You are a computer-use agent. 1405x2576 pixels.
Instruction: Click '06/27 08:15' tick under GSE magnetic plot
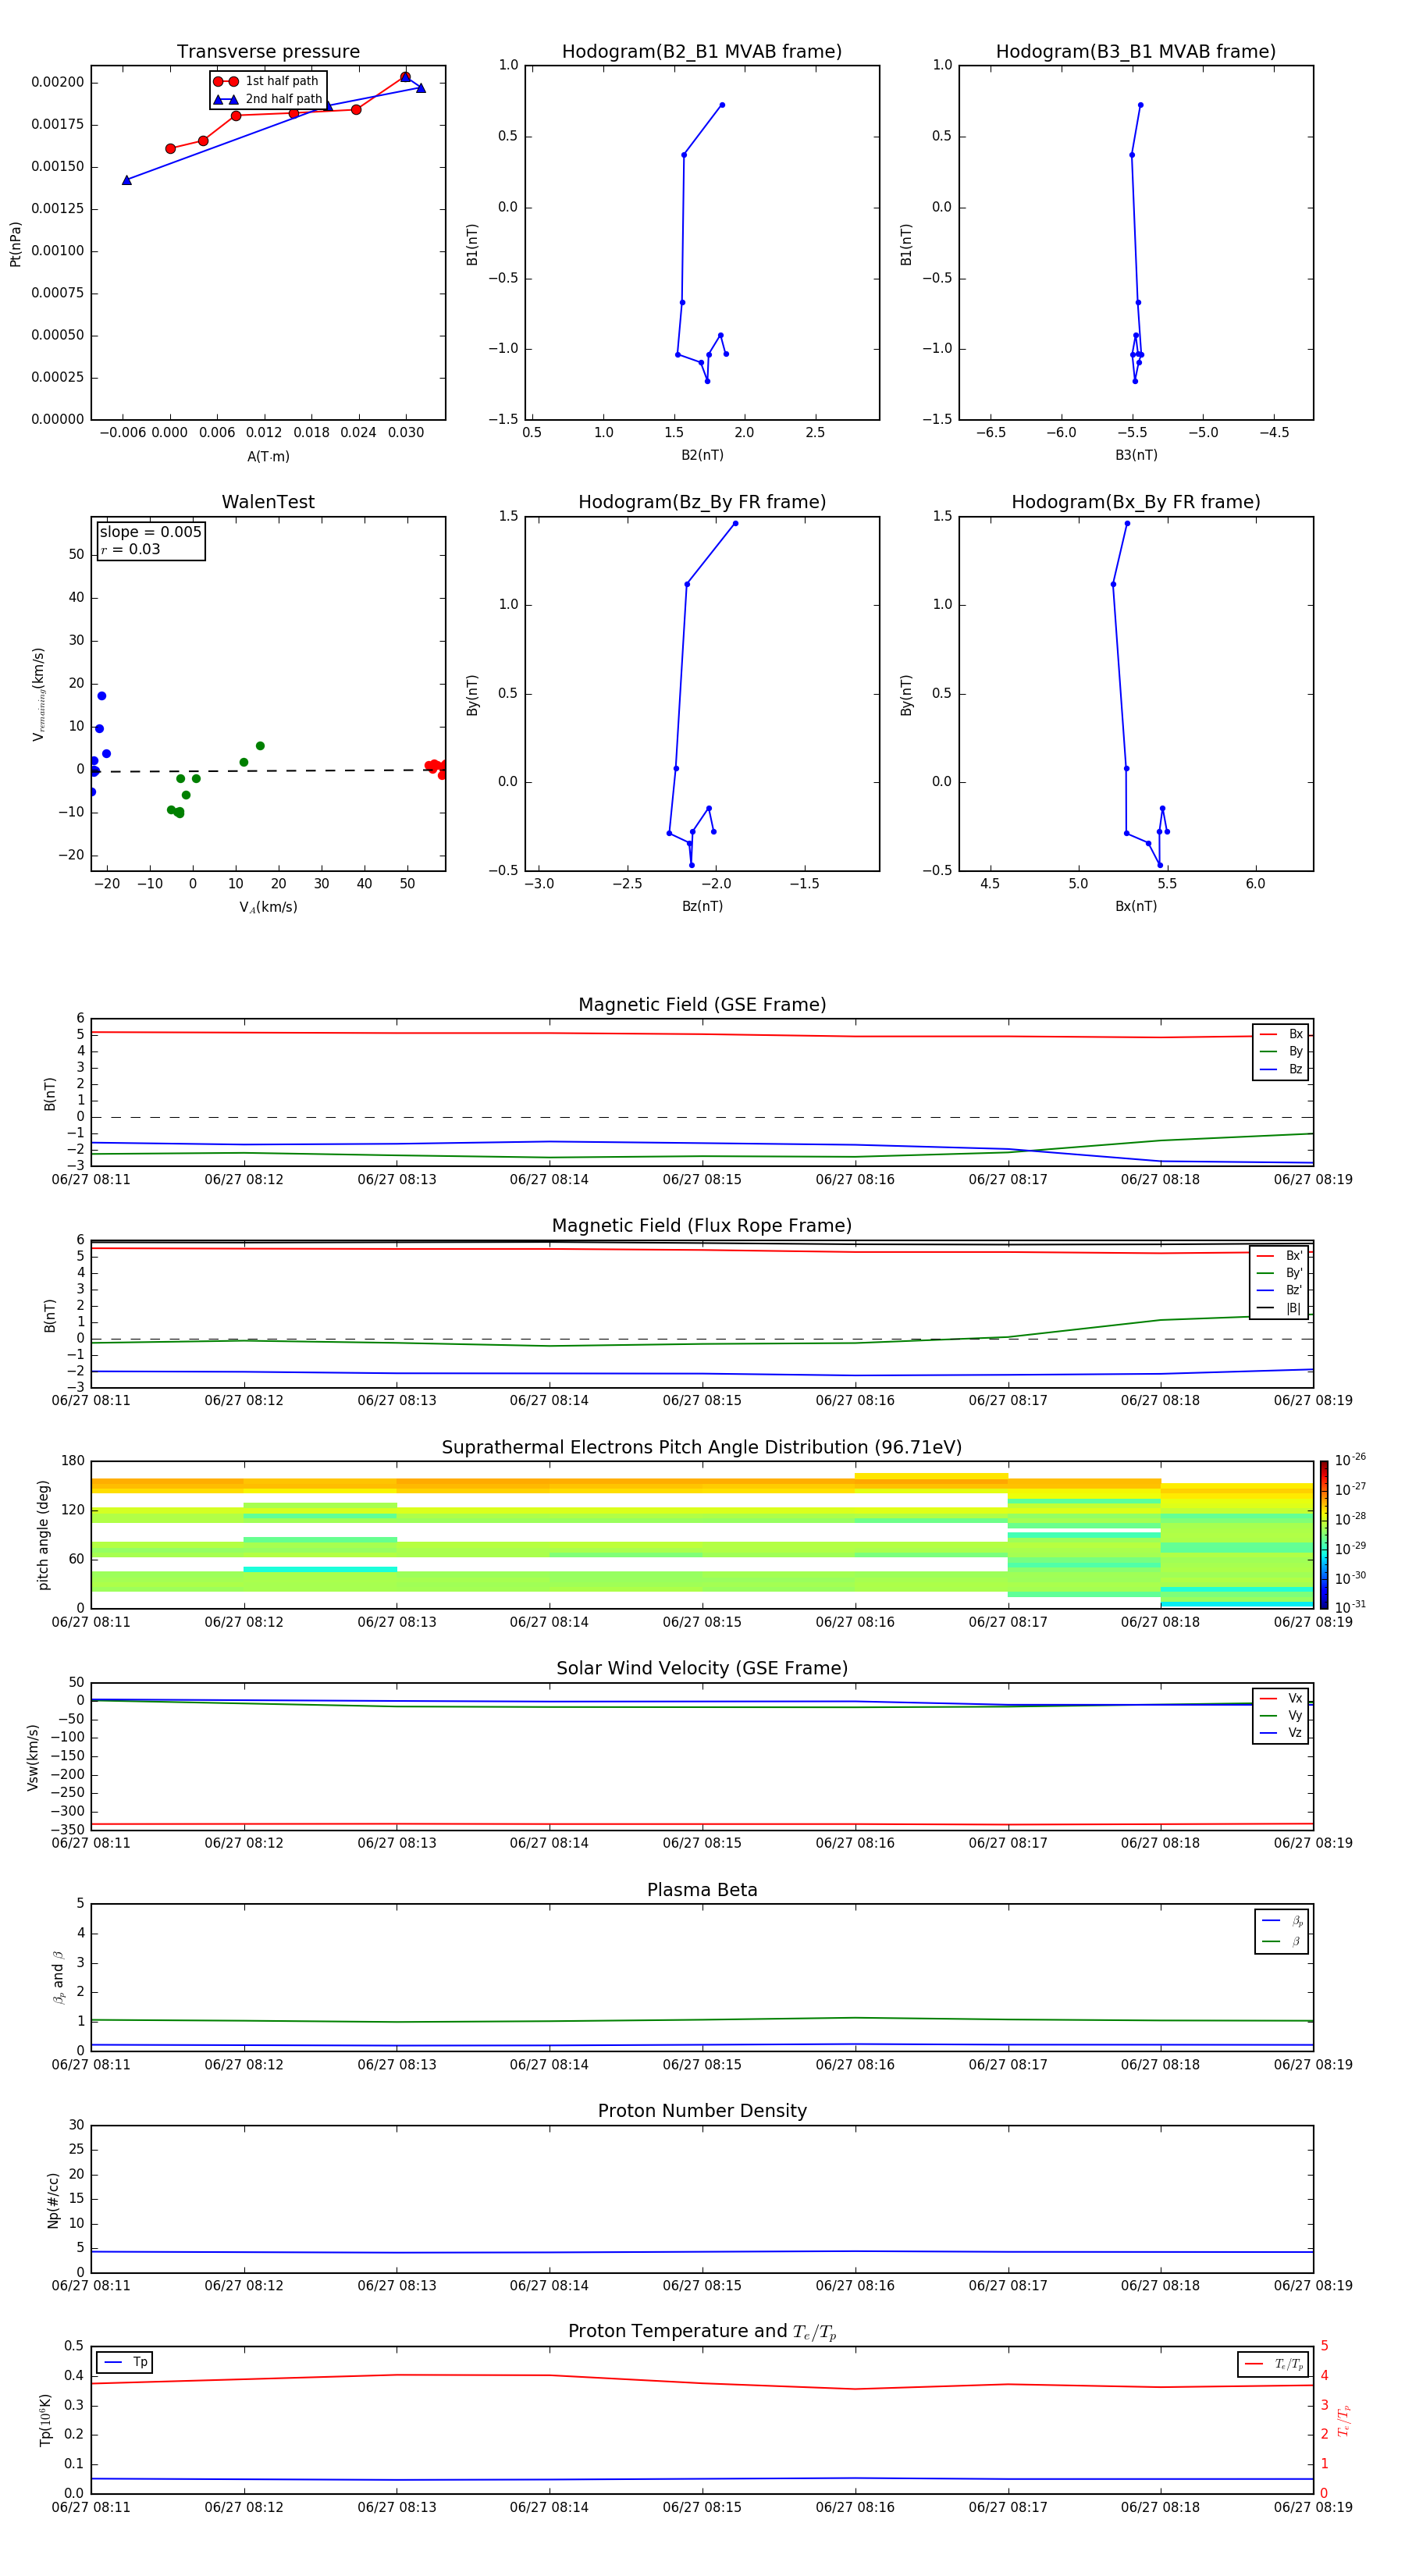coord(702,1179)
